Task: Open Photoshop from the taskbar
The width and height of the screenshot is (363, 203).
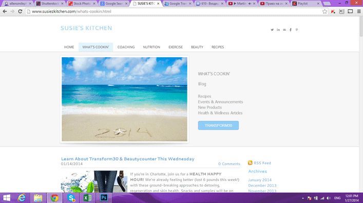Action: [x=104, y=198]
